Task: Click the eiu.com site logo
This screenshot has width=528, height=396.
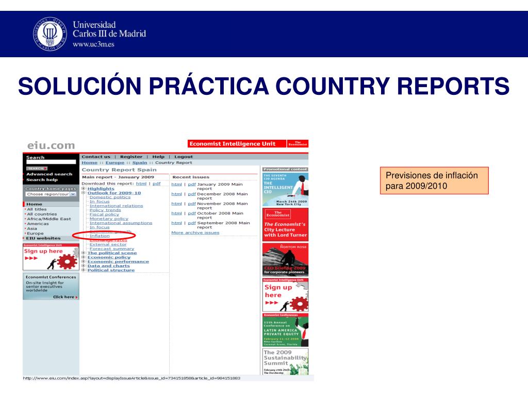Action: click(x=51, y=145)
